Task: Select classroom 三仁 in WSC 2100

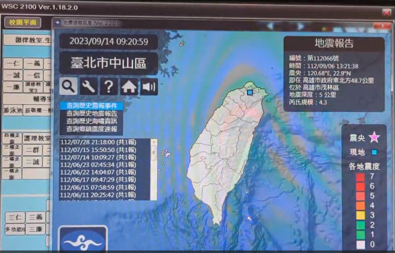Action: [15, 217]
